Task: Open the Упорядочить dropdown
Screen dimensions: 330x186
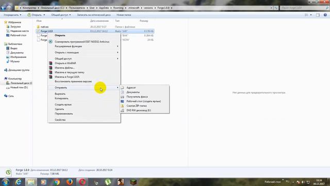Action: click(x=12, y=15)
